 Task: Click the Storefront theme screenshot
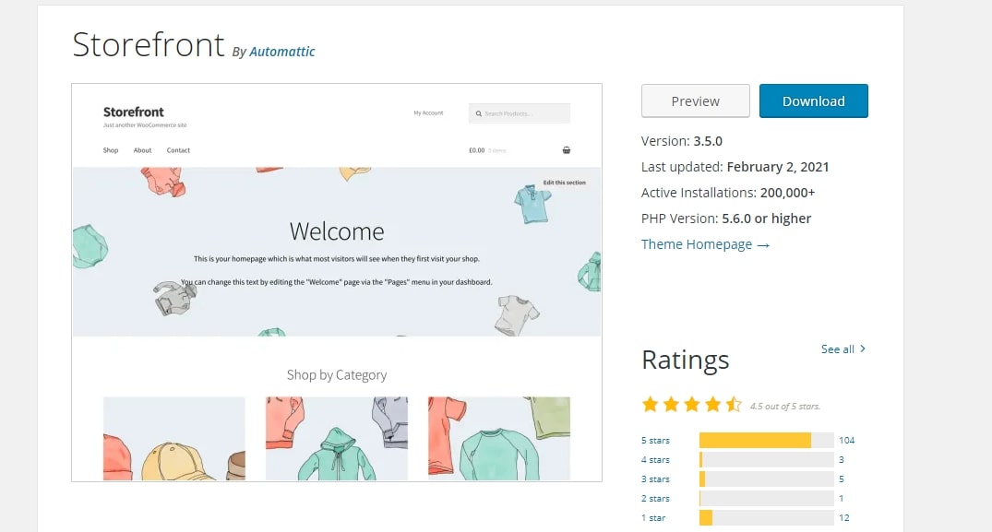(337, 282)
